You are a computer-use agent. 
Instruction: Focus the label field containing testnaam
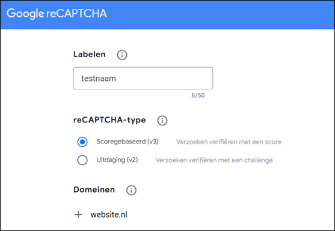[x=143, y=78]
